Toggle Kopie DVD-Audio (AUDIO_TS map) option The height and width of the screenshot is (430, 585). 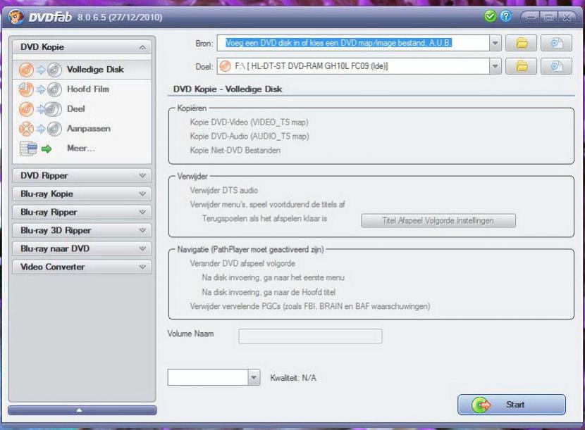(x=250, y=137)
